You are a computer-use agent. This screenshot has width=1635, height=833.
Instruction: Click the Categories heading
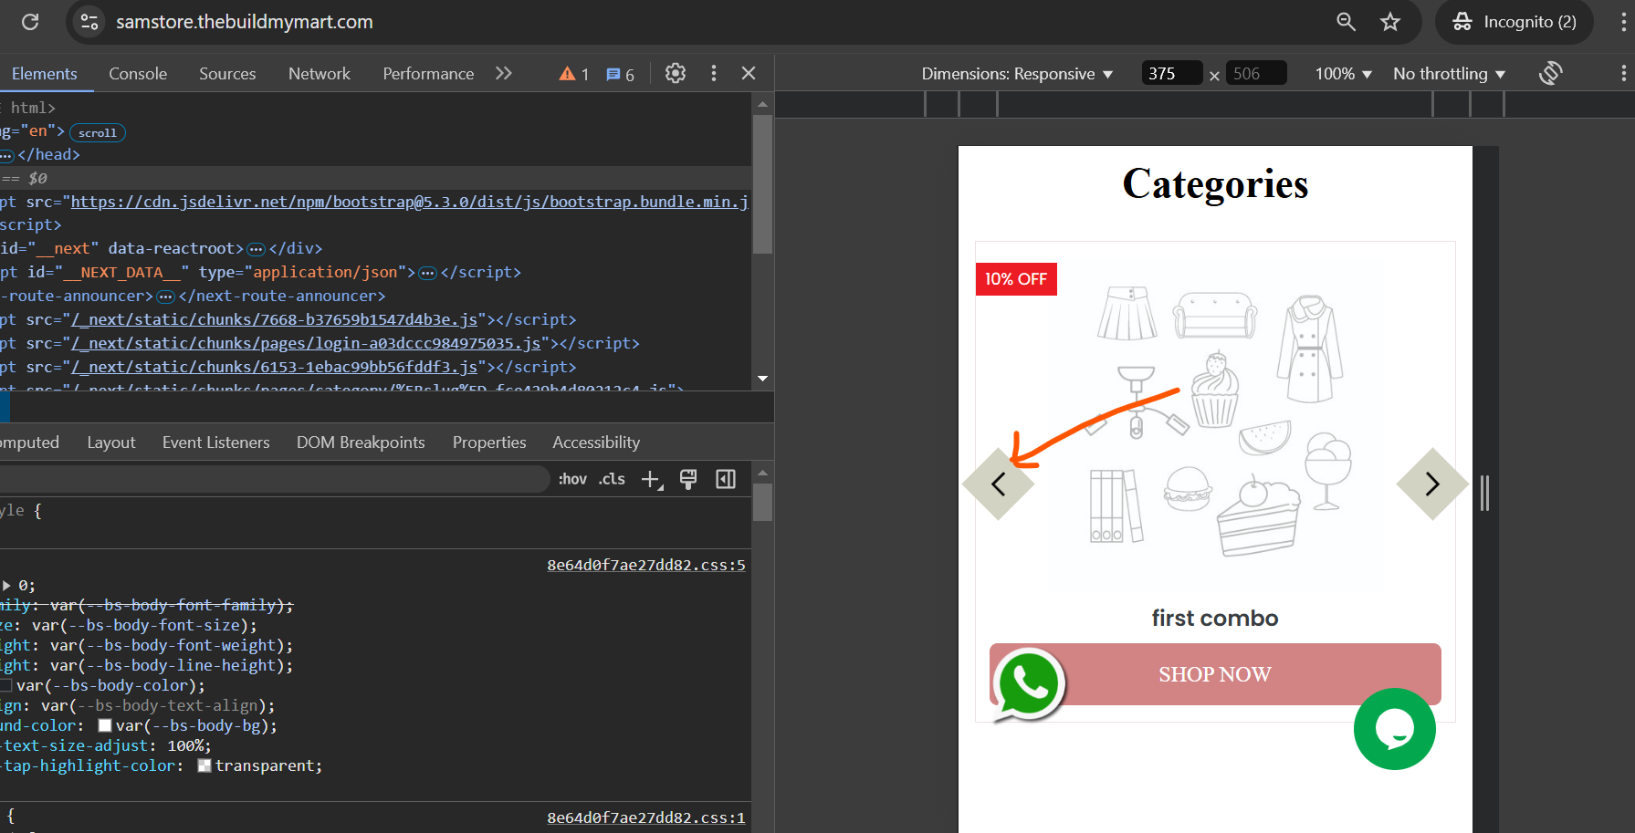1215,184
